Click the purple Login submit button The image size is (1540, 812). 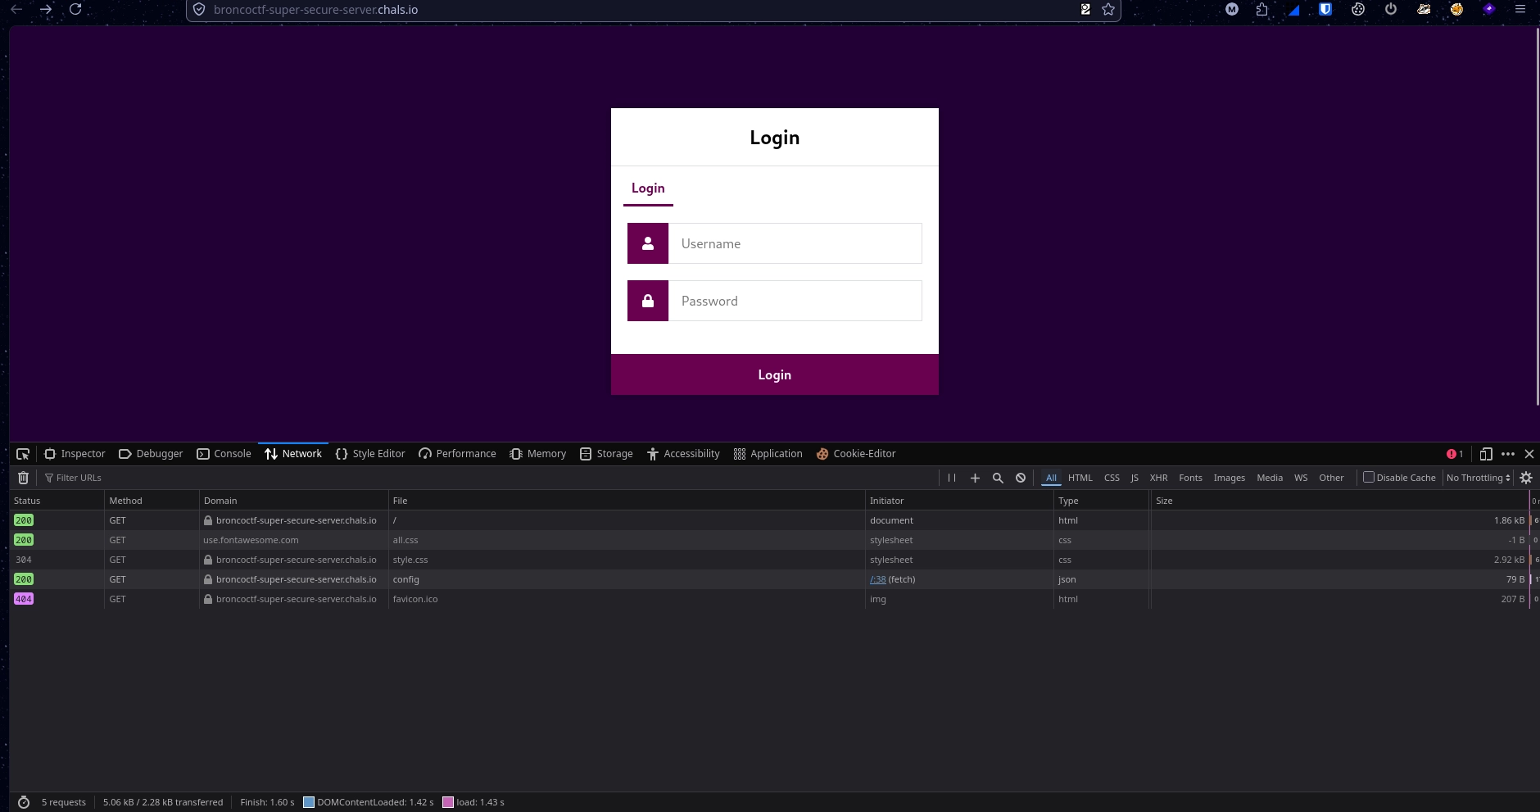775,374
